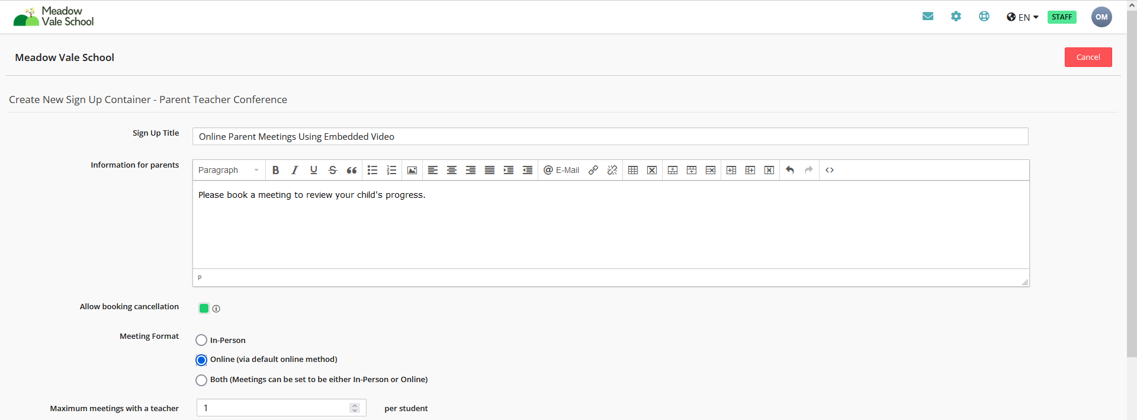The width and height of the screenshot is (1137, 420).
Task: Apply bold formatting in the editor
Action: tap(275, 170)
